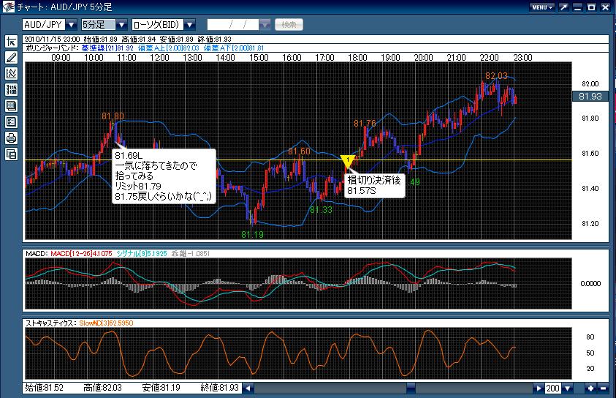616x398 pixels.
Task: Click the MACD[12-26] indicator label
Action: (x=81, y=254)
